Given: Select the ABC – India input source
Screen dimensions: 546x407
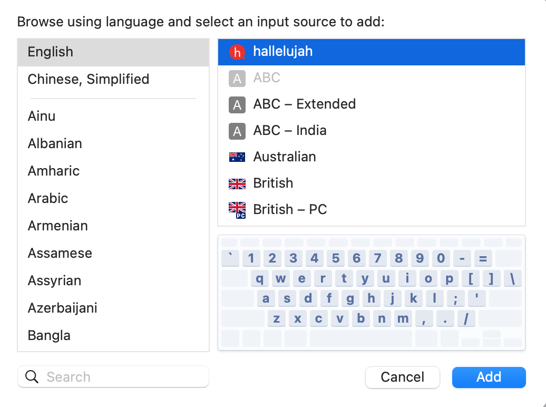Looking at the screenshot, I should click(371, 131).
